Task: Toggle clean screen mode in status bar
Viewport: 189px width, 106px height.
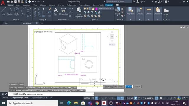Action: coord(183,98)
